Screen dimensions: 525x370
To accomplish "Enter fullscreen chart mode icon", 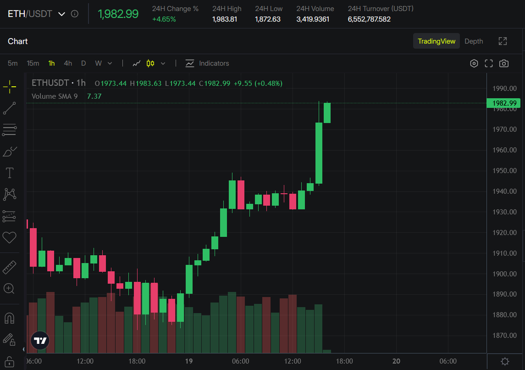I will pos(489,63).
